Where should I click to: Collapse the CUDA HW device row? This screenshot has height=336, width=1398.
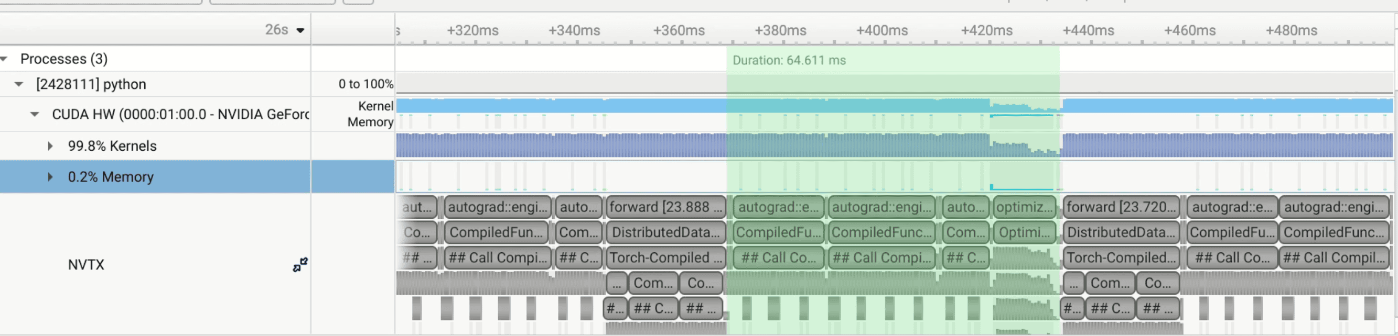click(x=35, y=114)
